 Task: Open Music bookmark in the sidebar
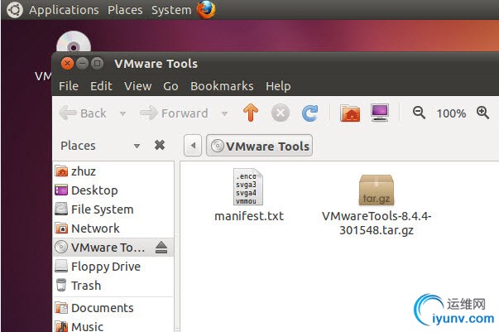(113, 326)
